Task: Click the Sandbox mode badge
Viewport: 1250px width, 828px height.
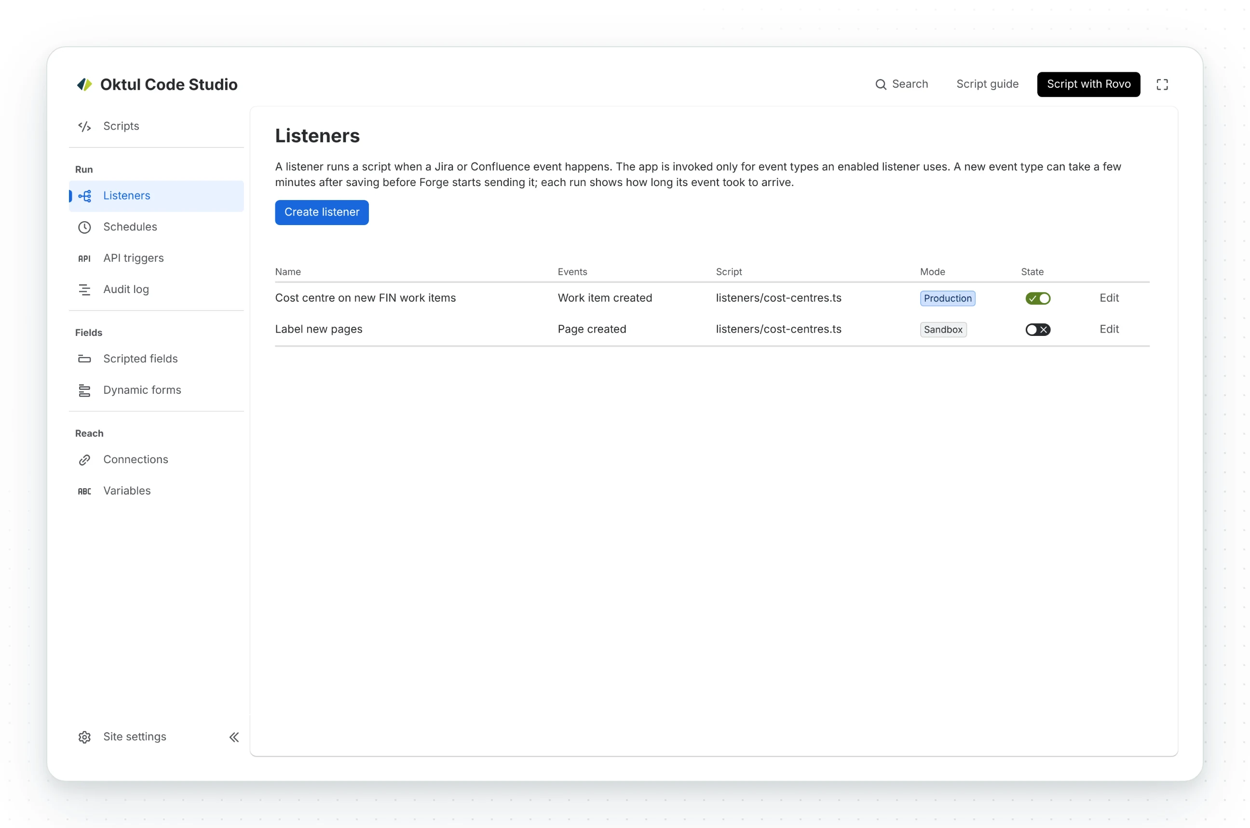Action: pyautogui.click(x=943, y=330)
